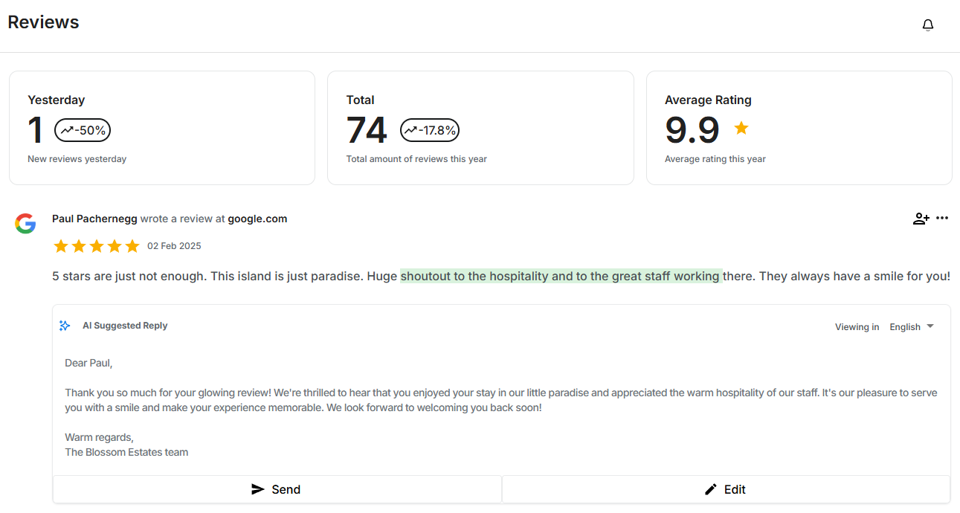This screenshot has width=960, height=513.
Task: Select the Yesterday new reviews card heading
Action: tap(57, 100)
